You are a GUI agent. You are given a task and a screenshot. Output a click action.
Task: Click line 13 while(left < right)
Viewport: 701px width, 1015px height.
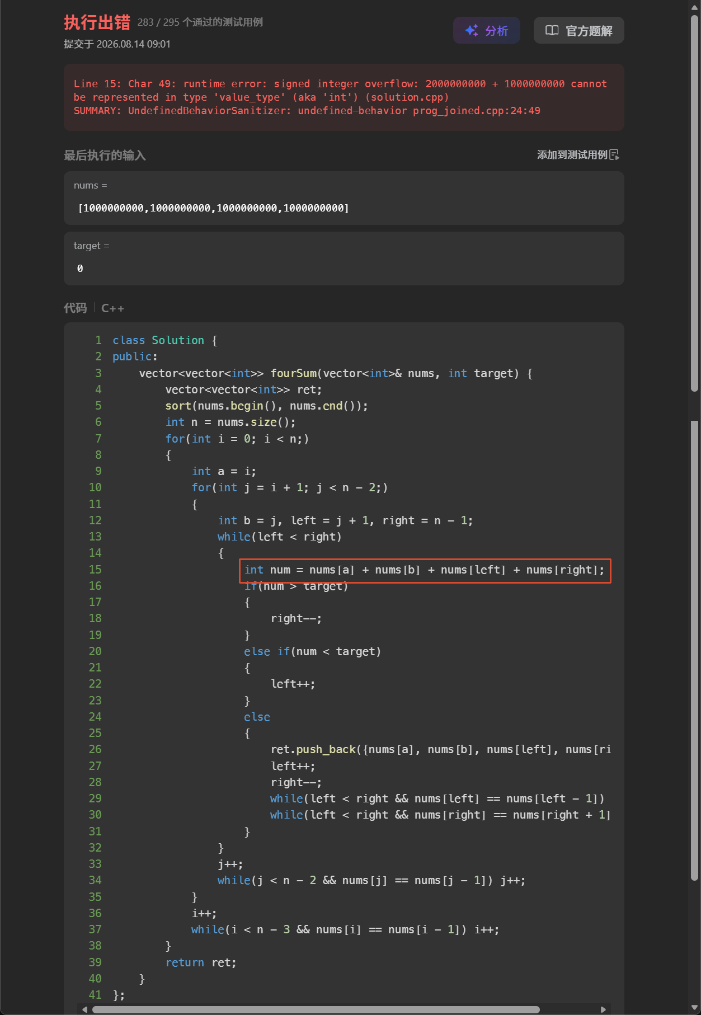[x=279, y=537]
